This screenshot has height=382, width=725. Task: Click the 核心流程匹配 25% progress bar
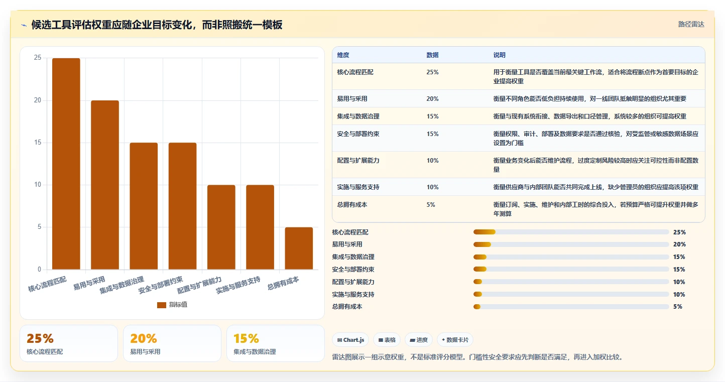(x=571, y=232)
